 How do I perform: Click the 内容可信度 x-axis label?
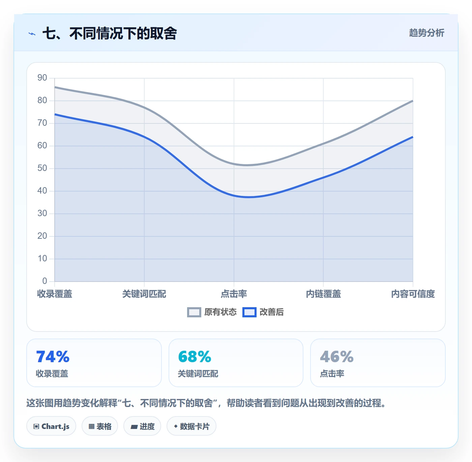[413, 294]
